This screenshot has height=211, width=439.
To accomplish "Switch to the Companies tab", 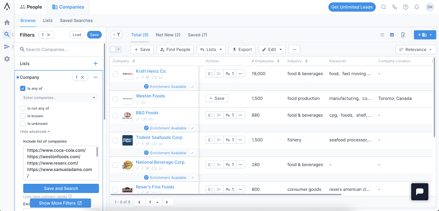I will pos(68,7).
